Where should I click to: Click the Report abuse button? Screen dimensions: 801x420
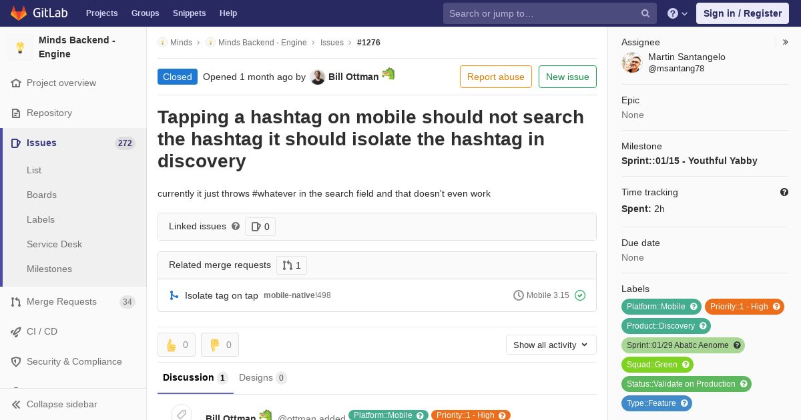496,77
